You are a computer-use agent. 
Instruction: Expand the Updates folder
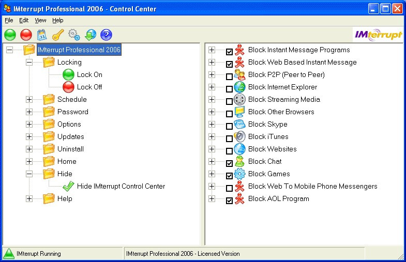pyautogui.click(x=29, y=136)
